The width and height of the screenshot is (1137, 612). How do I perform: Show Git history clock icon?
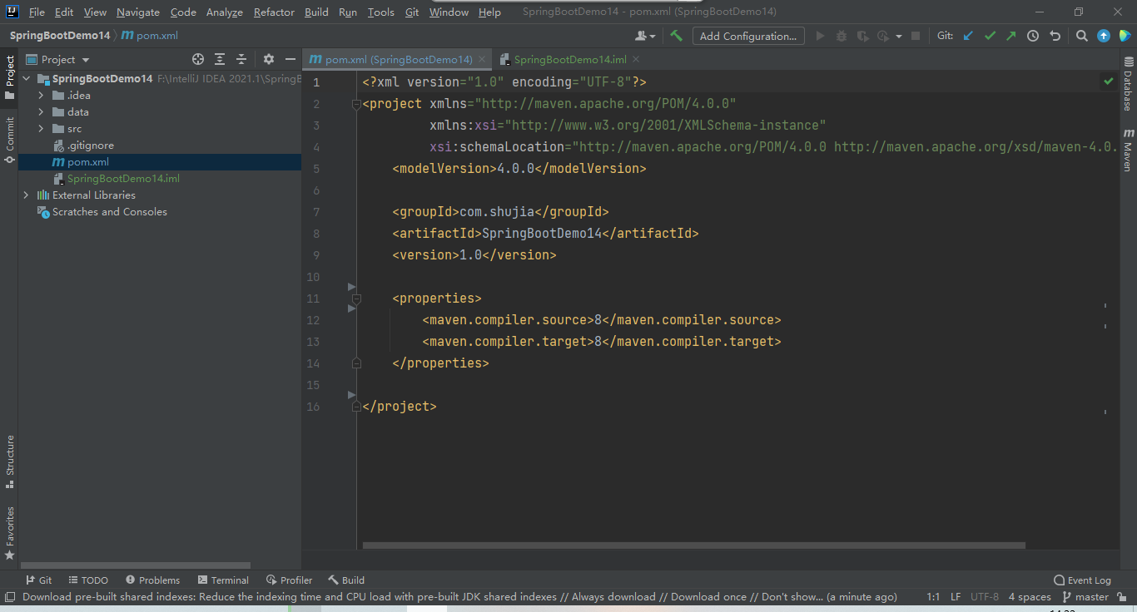point(1033,36)
